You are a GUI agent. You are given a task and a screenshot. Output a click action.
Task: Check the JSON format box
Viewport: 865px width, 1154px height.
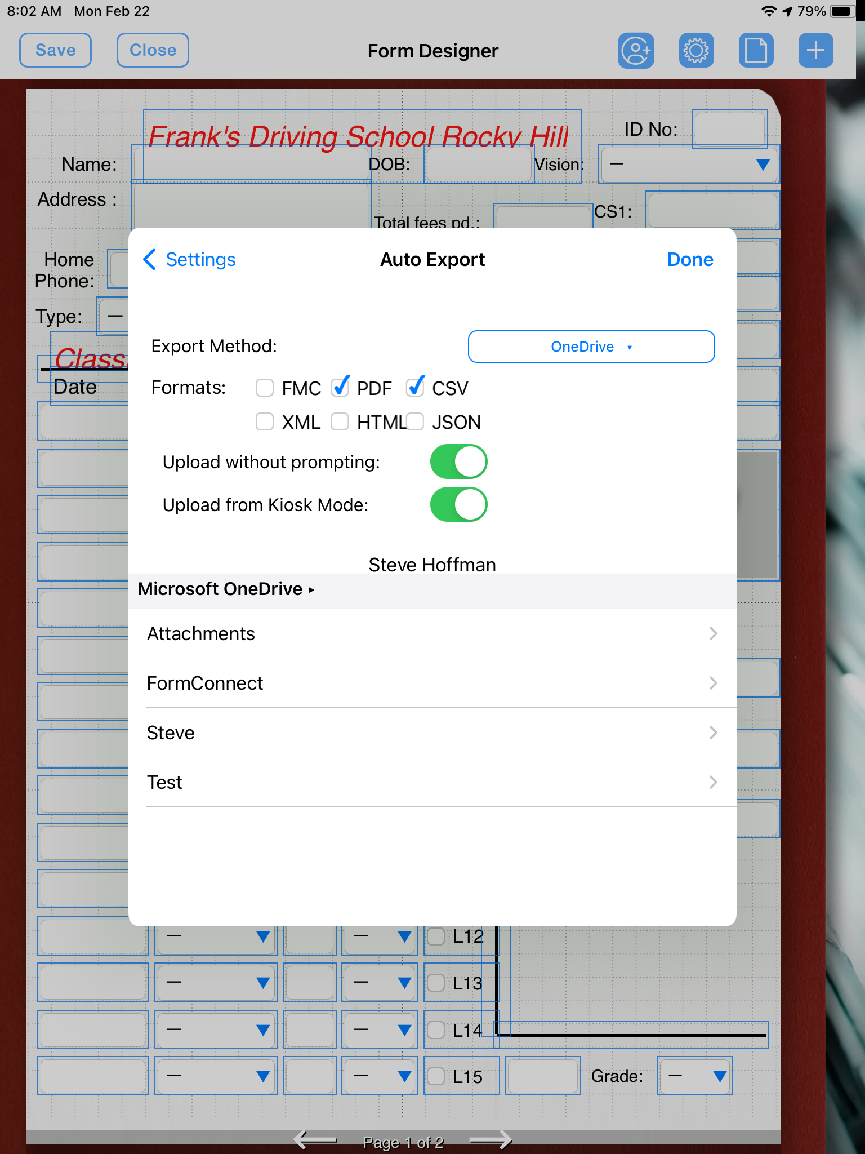(x=415, y=421)
